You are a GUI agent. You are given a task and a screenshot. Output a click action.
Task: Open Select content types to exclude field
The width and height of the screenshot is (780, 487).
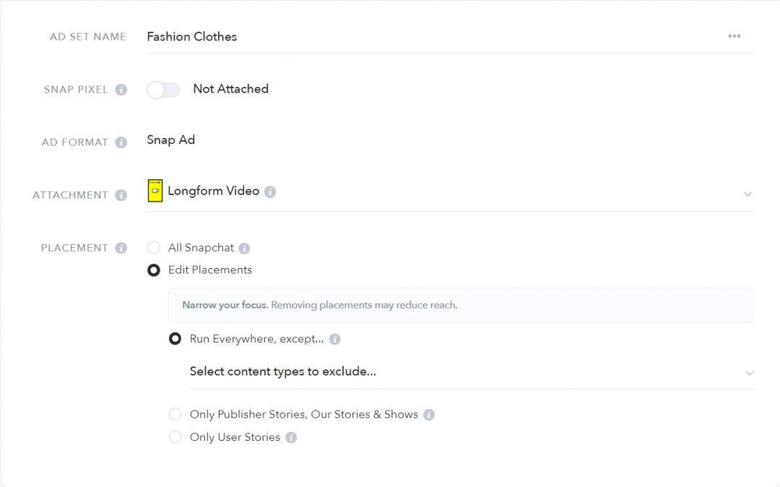click(472, 372)
